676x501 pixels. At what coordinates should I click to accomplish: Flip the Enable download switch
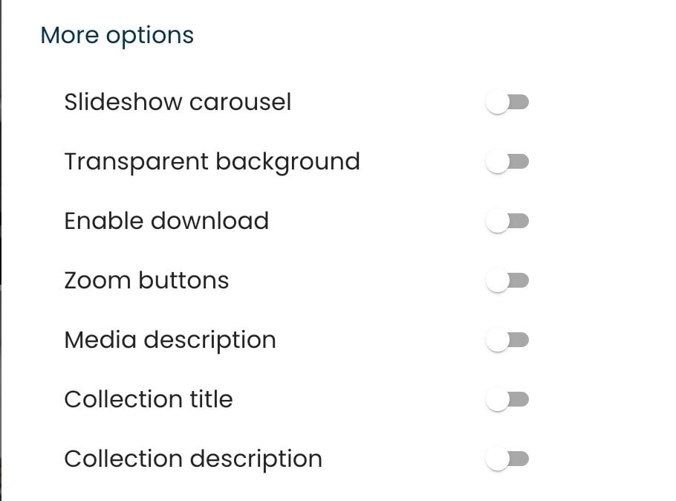coord(508,220)
